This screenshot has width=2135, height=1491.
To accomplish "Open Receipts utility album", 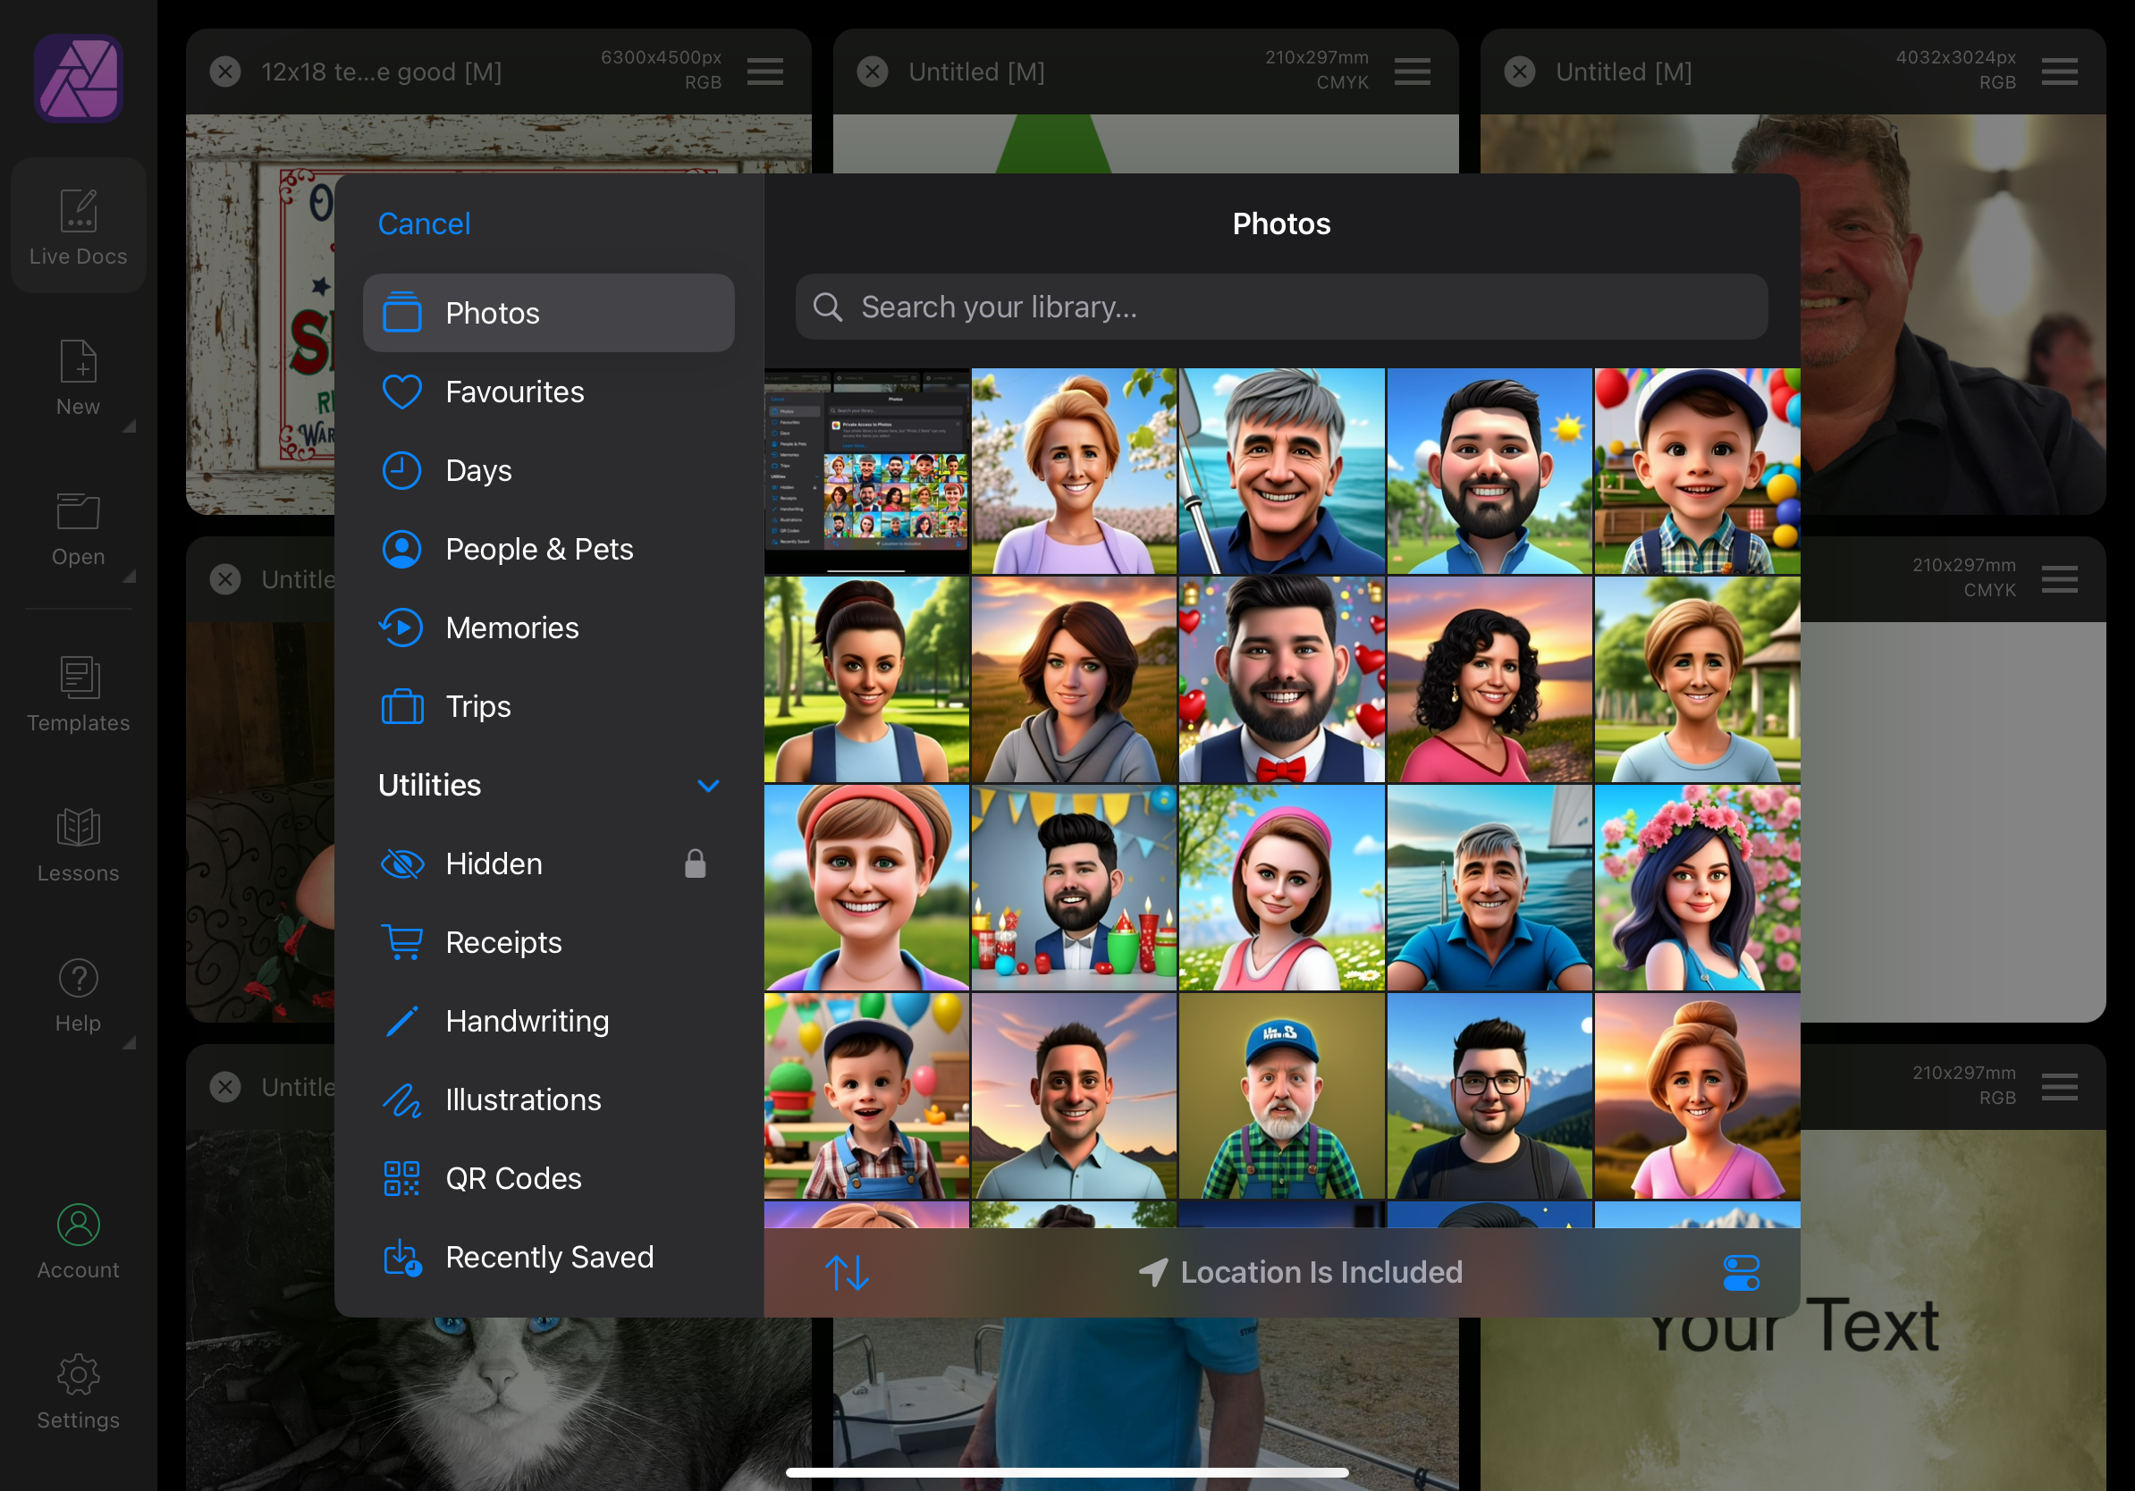I will [549, 942].
